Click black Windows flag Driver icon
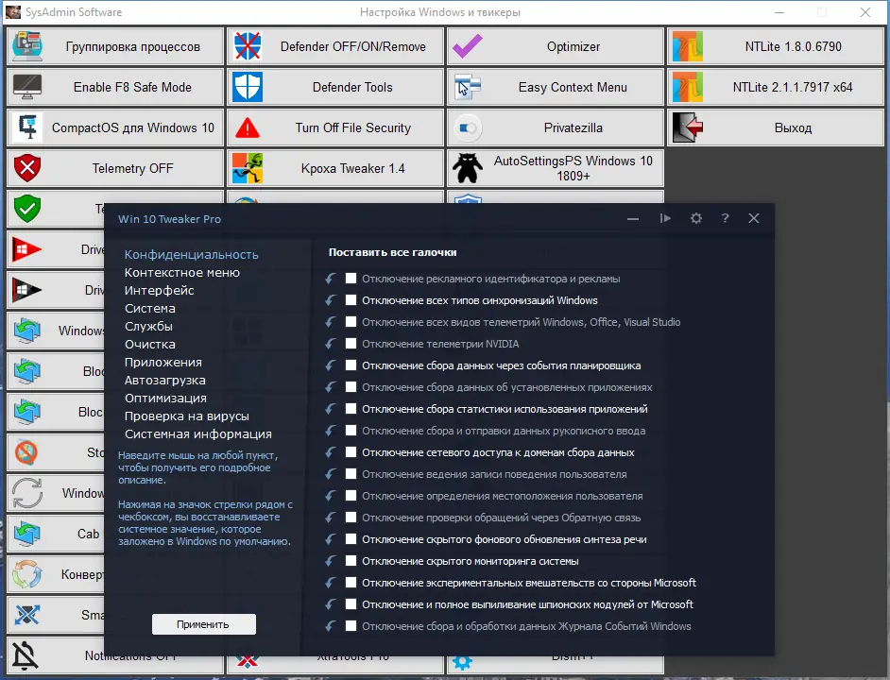890x680 pixels. point(26,290)
